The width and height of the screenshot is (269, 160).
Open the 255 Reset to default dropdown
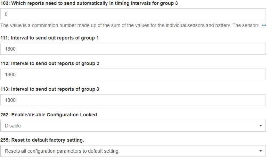tap(133, 151)
